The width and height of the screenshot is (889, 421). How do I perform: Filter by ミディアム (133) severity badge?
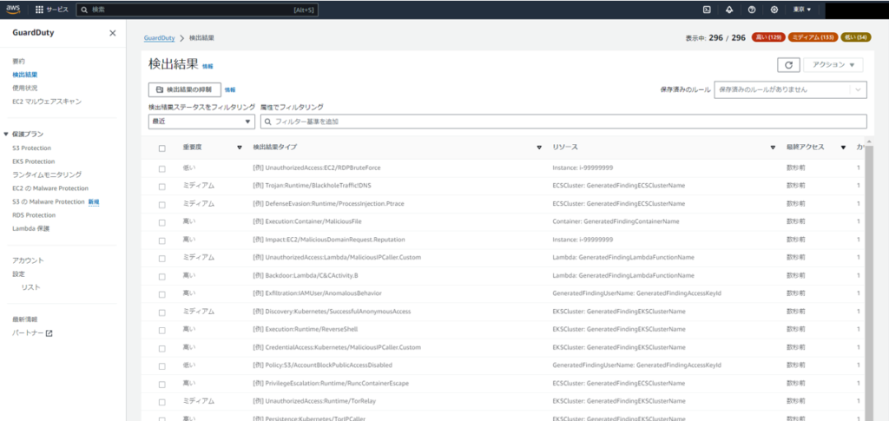[x=813, y=37]
